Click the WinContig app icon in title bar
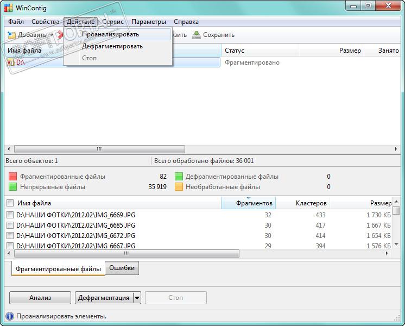This screenshot has width=405, height=326. point(8,8)
